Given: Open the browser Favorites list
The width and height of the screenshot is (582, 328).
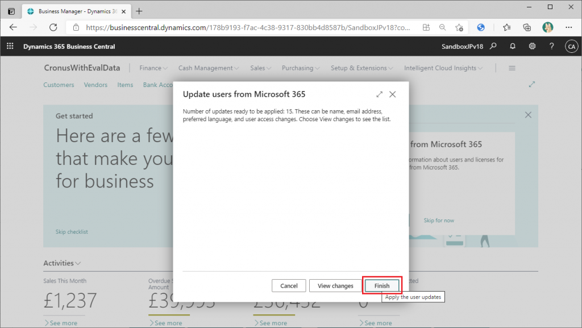Looking at the screenshot, I should 506,27.
